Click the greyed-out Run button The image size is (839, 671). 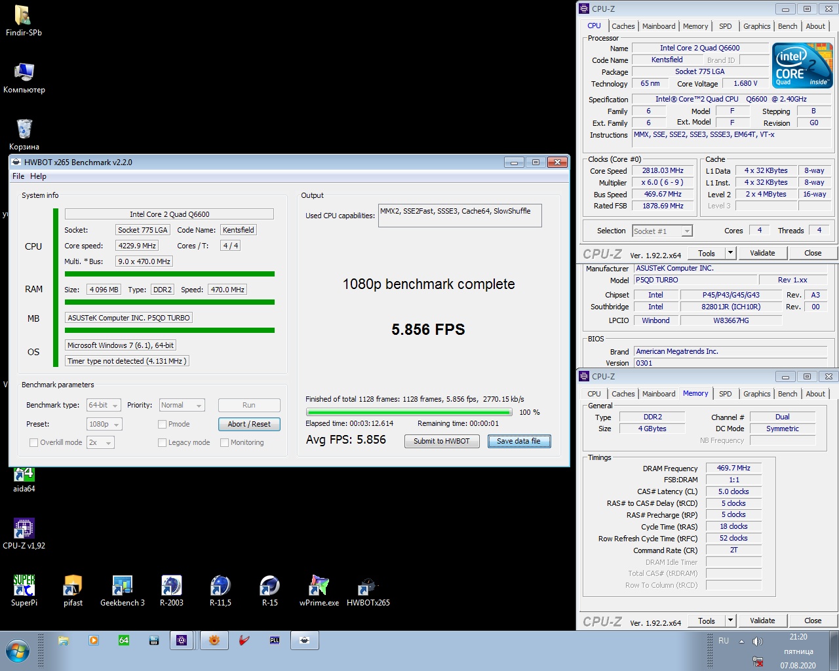tap(249, 405)
